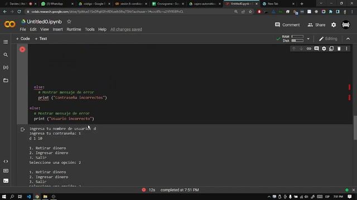Open File Explorer from taskbar

point(45,197)
